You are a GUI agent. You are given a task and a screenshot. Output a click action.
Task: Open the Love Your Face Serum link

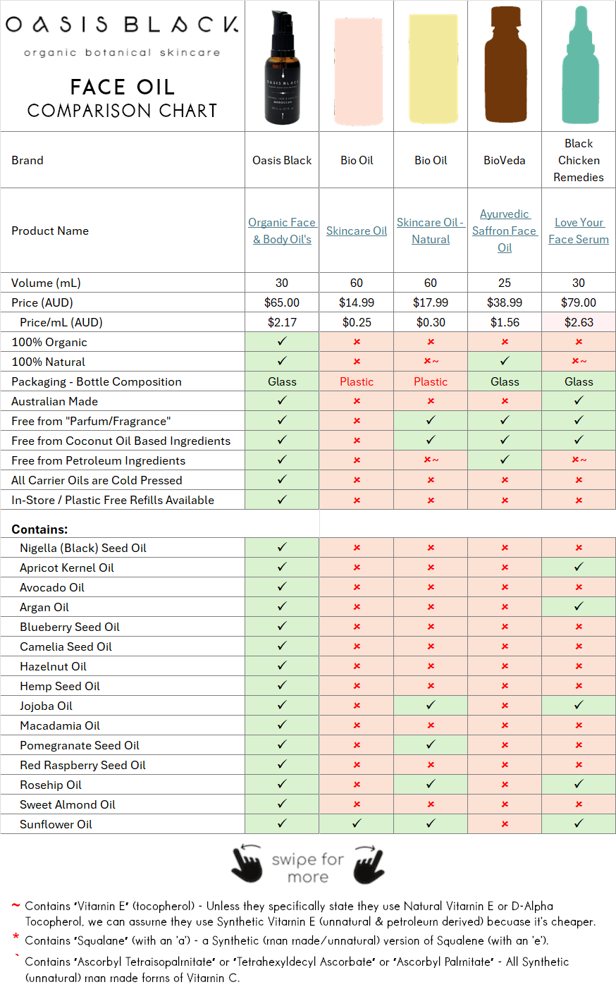click(578, 231)
